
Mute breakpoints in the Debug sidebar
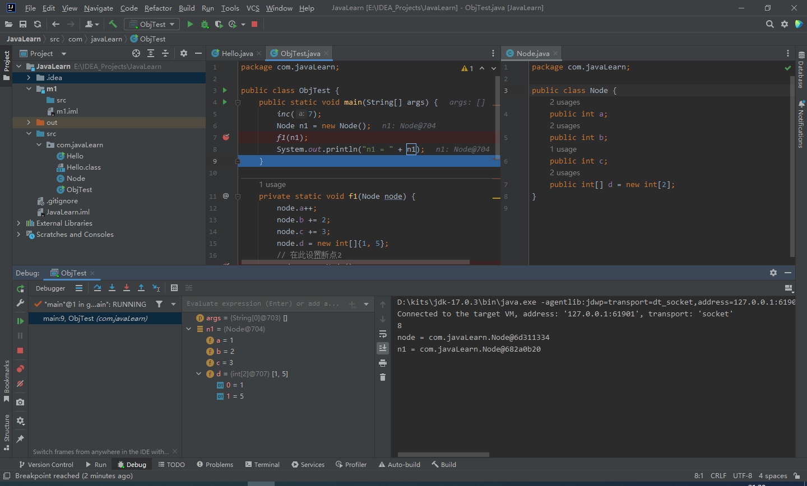[x=20, y=384]
